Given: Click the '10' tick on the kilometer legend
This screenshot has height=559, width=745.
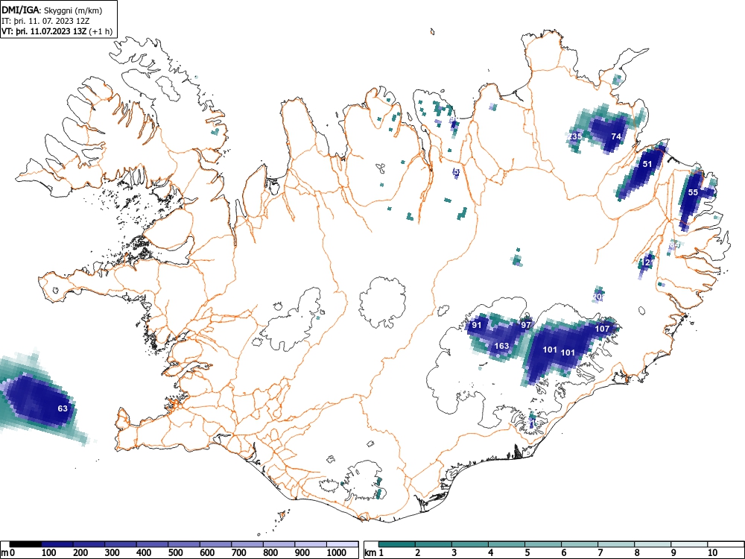Looking at the screenshot, I should pos(712,553).
